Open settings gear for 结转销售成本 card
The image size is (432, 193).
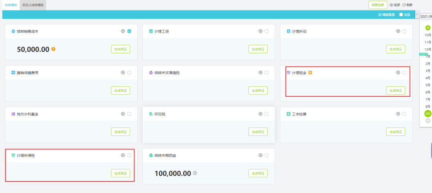click(123, 31)
